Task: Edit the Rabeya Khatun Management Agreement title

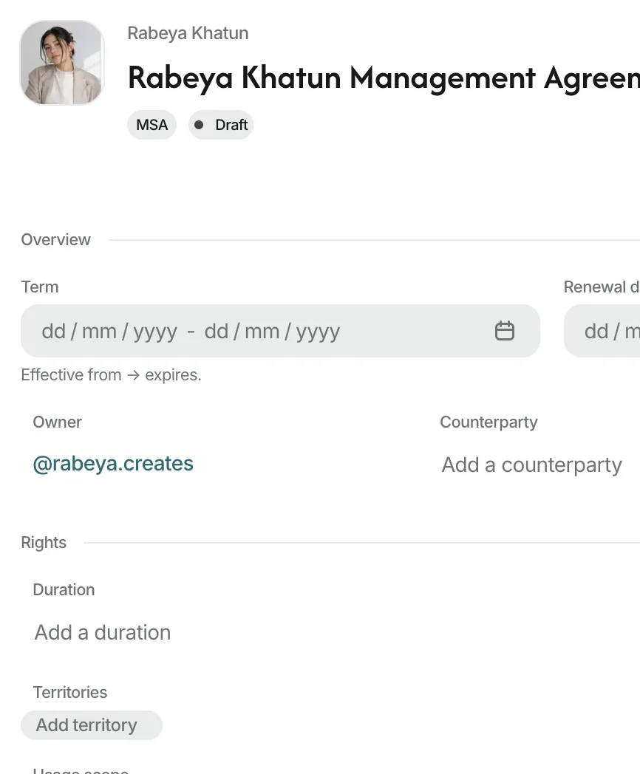Action: click(384, 78)
